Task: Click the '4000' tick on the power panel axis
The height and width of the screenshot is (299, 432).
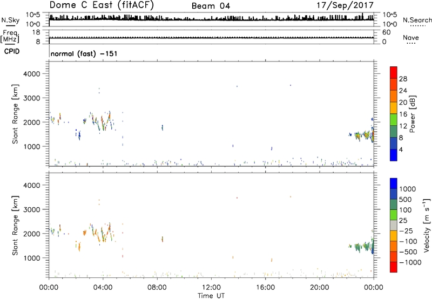Action: [32, 74]
